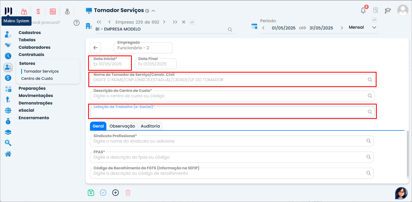Open the red dollar sign module icon
The width and height of the screenshot is (412, 202).
38,12
